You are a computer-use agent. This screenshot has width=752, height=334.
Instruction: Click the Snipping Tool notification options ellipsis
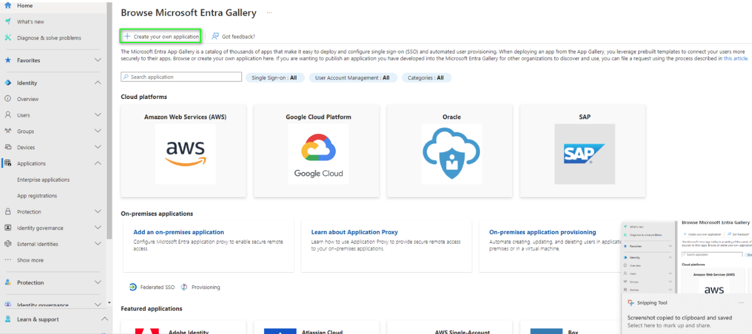coord(741,303)
